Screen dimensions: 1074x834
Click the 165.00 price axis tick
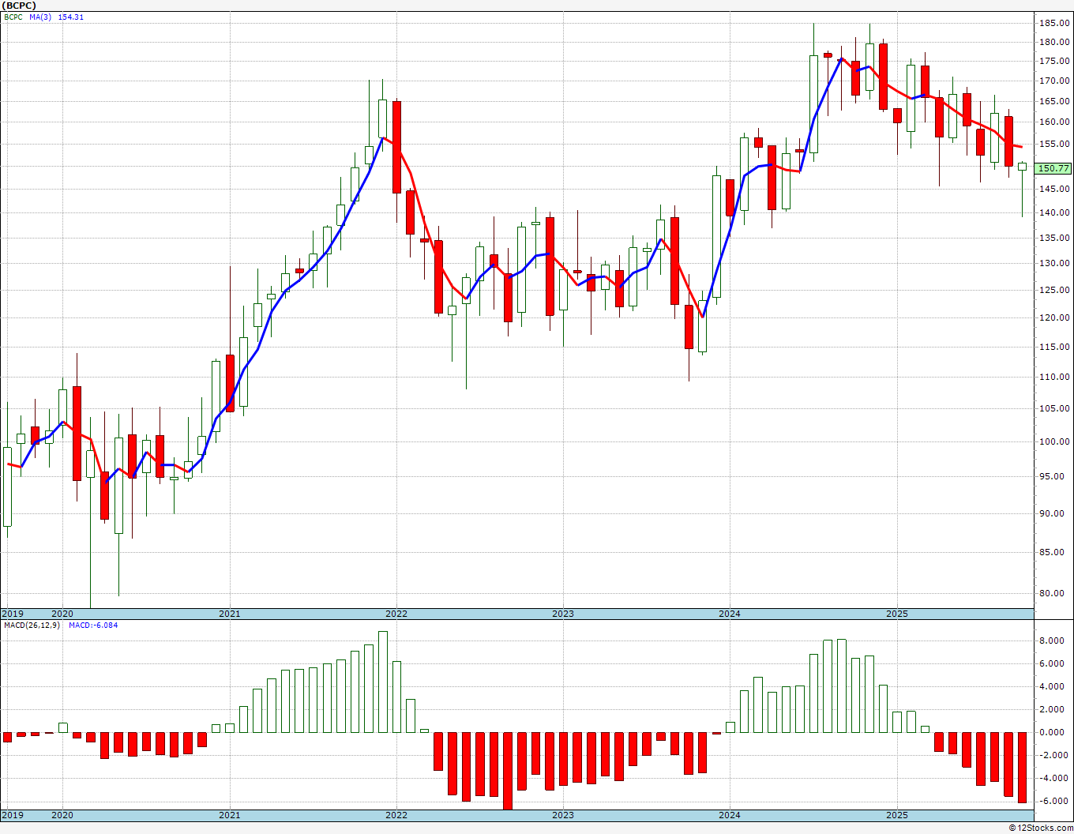[1054, 102]
